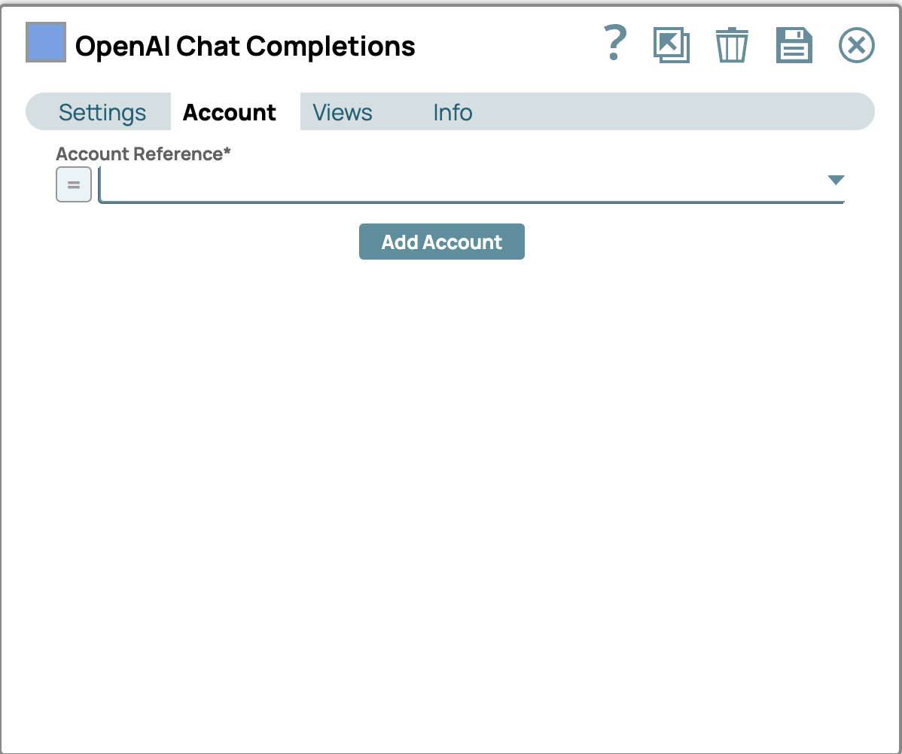The width and height of the screenshot is (902, 754).
Task: Click the OpenAI Chat Completions title text
Action: click(x=245, y=47)
